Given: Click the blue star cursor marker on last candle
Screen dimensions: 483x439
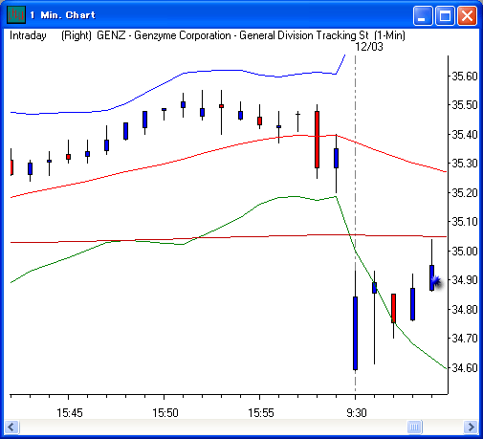Looking at the screenshot, I should click(436, 281).
